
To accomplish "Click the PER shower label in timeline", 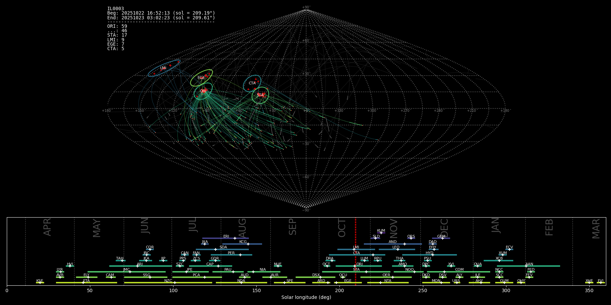I will point(231,253).
